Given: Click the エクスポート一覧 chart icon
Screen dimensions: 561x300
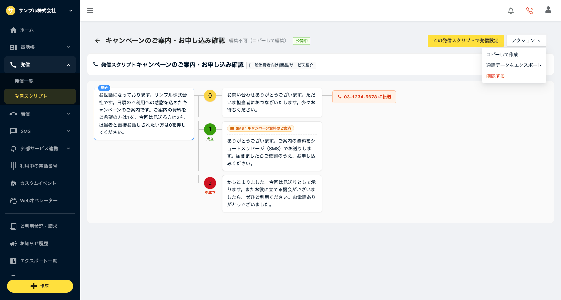Looking at the screenshot, I should point(13,261).
